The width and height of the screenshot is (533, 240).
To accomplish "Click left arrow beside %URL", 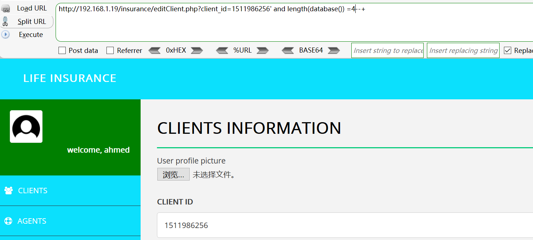I will click(x=222, y=50).
